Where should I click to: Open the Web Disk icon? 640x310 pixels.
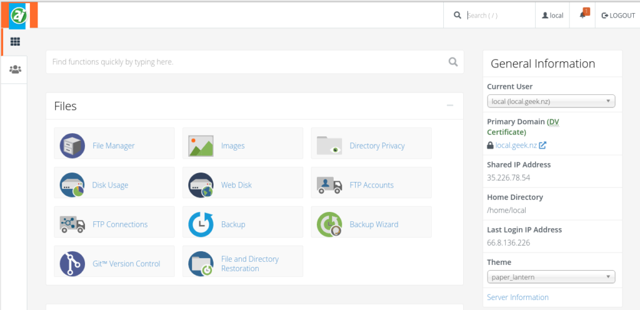[x=201, y=185]
